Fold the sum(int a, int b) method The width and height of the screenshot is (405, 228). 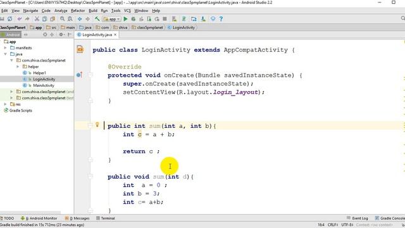(90, 125)
